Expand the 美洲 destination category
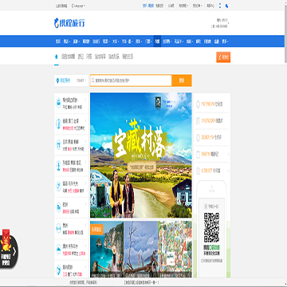This screenshot has width=287, height=287. coord(71,228)
